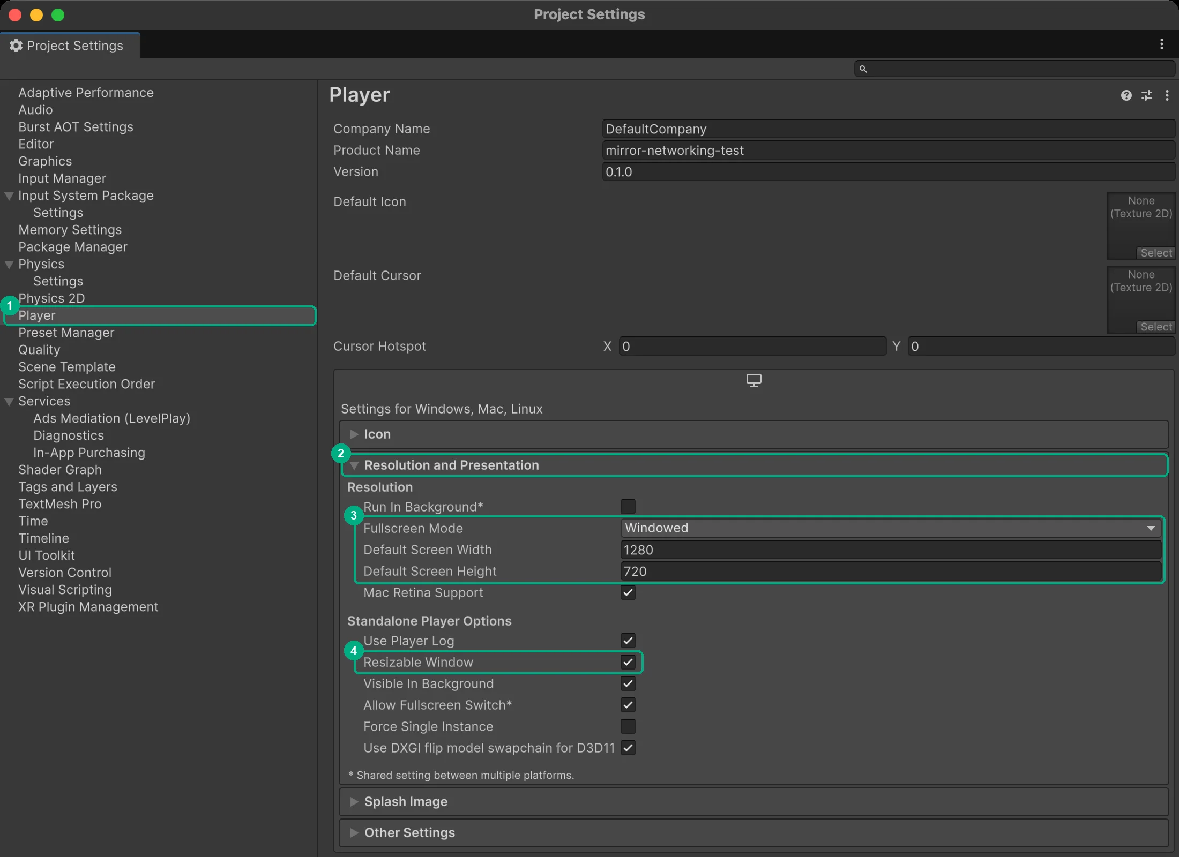This screenshot has height=857, width=1179.
Task: Uncheck Allow Fullscreen Switch
Action: pyautogui.click(x=628, y=705)
